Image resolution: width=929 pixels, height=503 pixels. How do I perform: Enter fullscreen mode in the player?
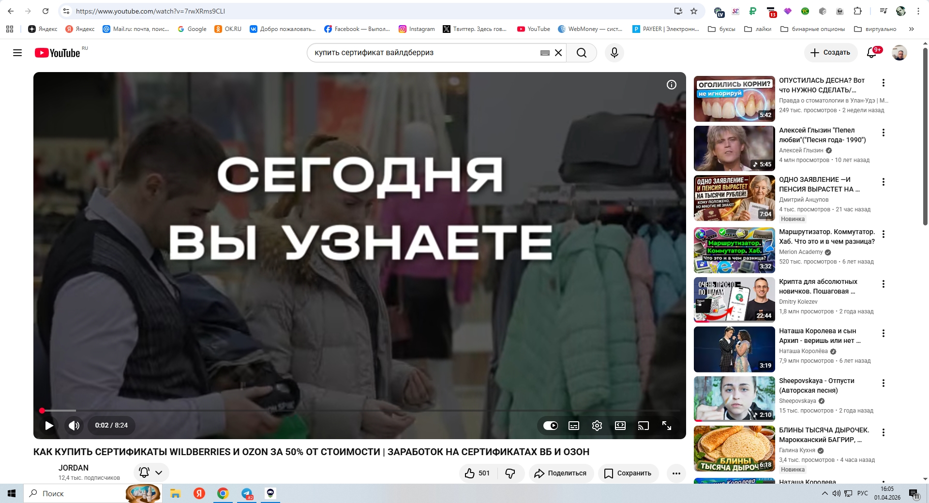click(666, 426)
